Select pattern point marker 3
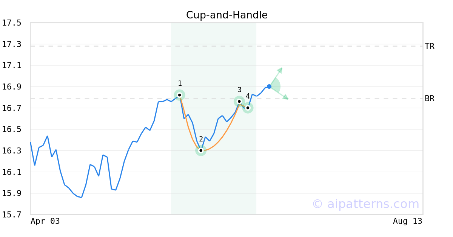 click(239, 101)
